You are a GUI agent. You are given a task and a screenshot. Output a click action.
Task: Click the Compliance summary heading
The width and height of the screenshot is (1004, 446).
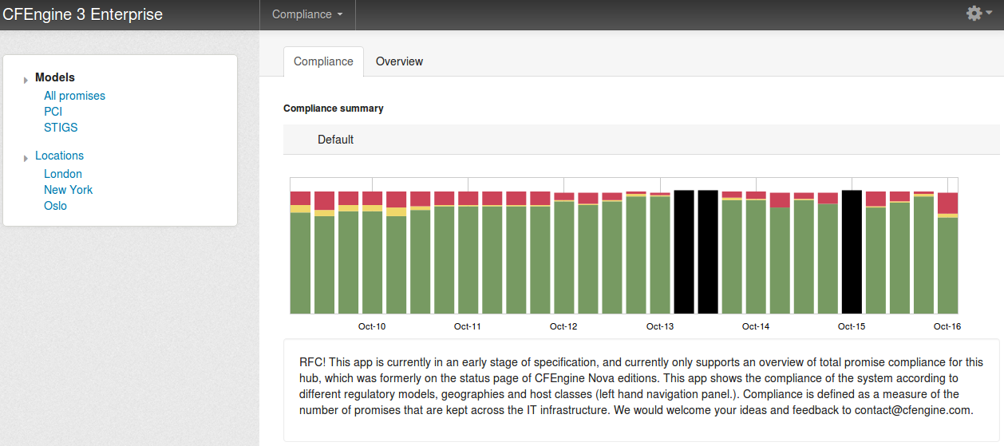click(x=334, y=109)
